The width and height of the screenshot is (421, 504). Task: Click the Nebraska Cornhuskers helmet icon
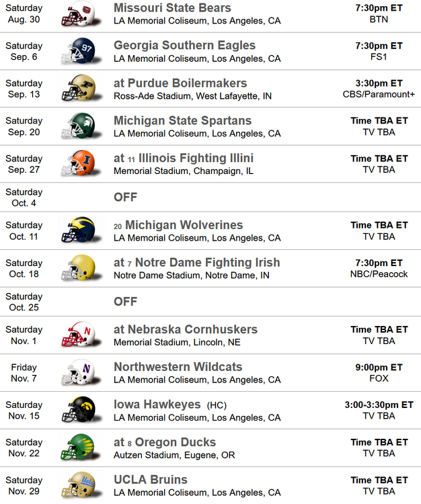click(77, 336)
